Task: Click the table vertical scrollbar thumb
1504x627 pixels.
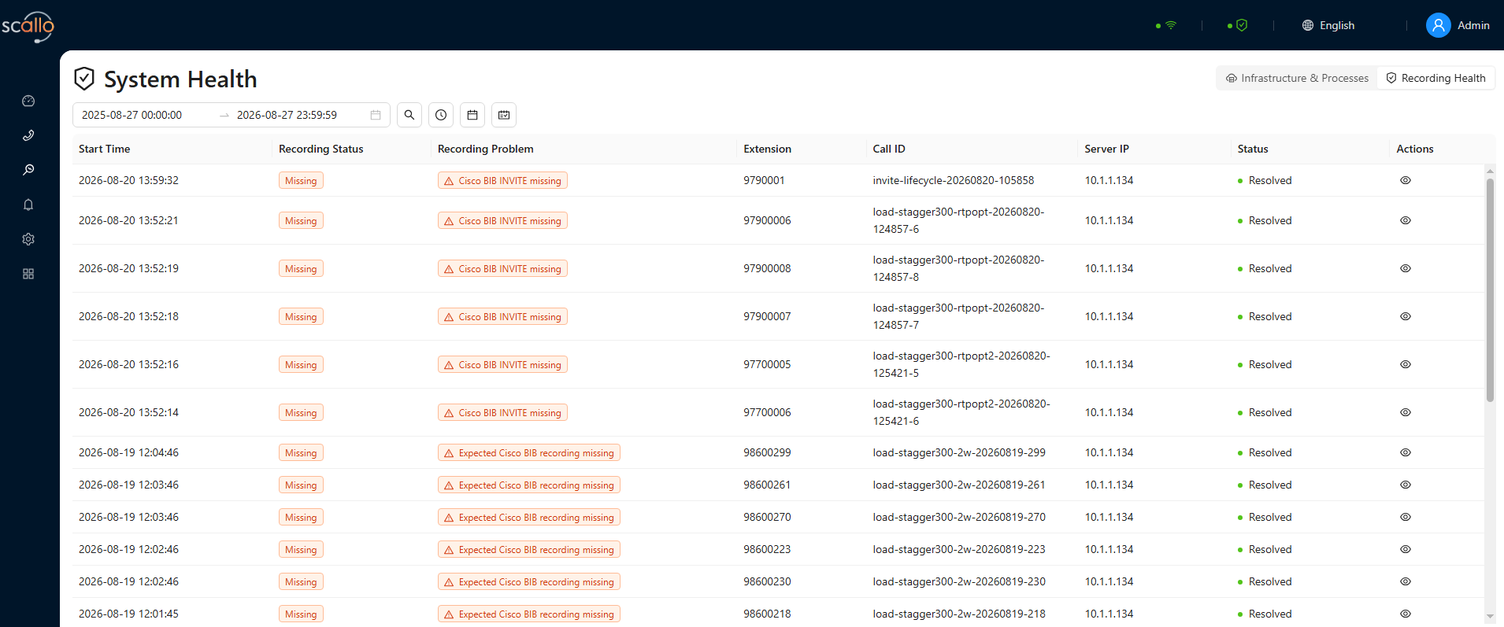Action: pos(1490,290)
